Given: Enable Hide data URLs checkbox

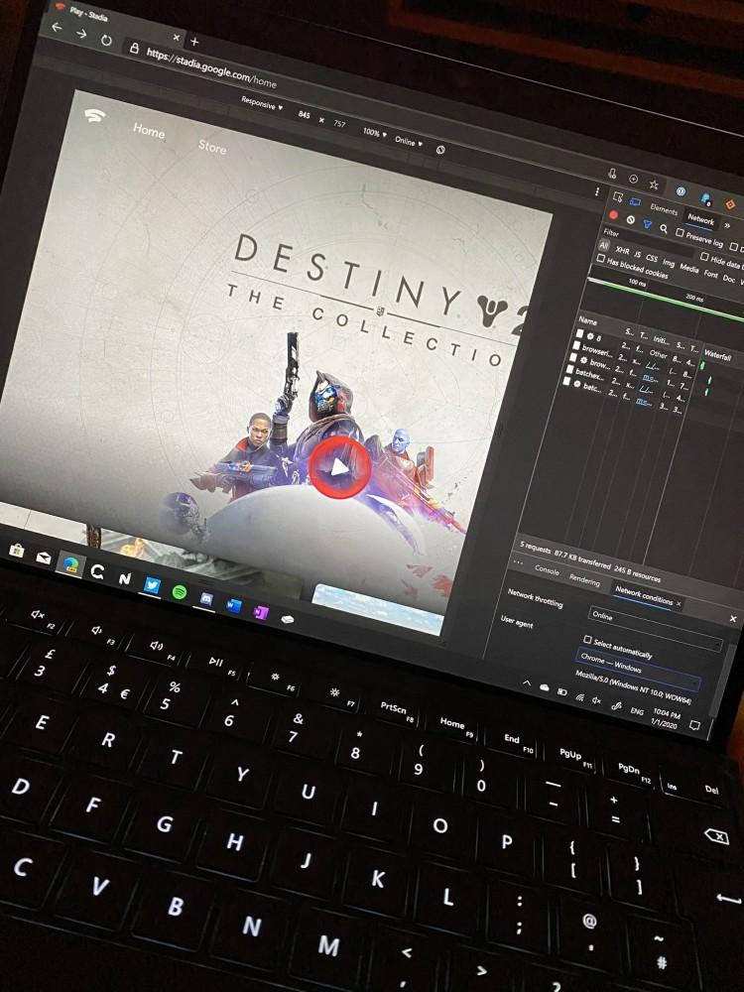Looking at the screenshot, I should click(x=704, y=256).
